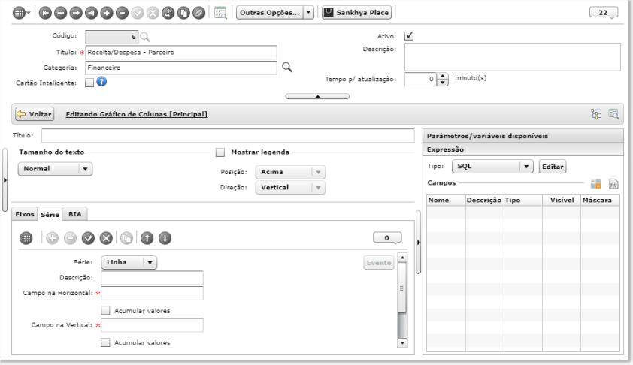Duplicate record using top copy icon

pyautogui.click(x=183, y=13)
